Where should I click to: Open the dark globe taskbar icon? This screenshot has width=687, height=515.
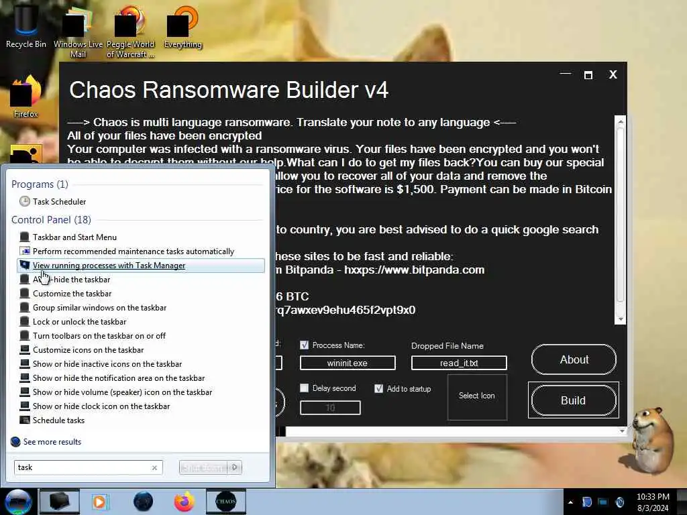pyautogui.click(x=143, y=502)
